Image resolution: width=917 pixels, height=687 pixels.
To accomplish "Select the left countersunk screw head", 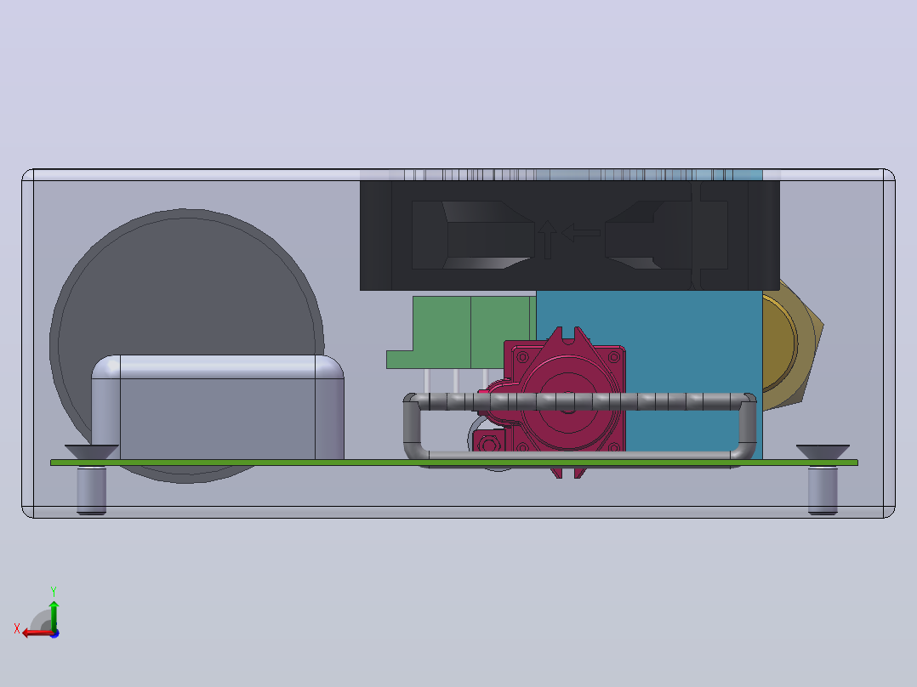I will coord(92,452).
